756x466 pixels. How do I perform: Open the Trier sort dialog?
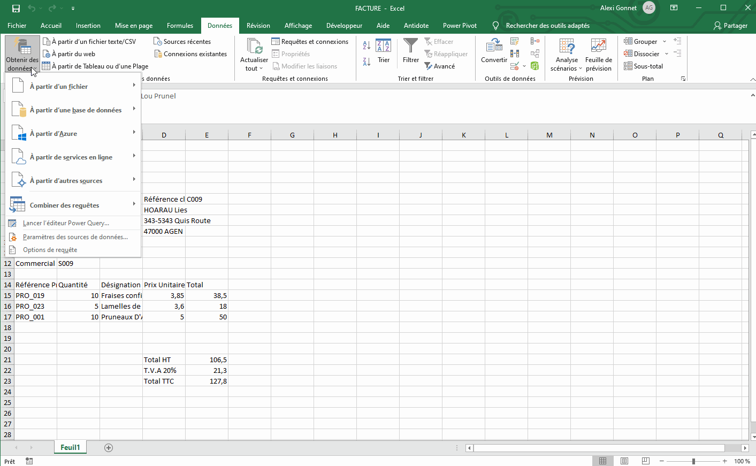click(384, 51)
